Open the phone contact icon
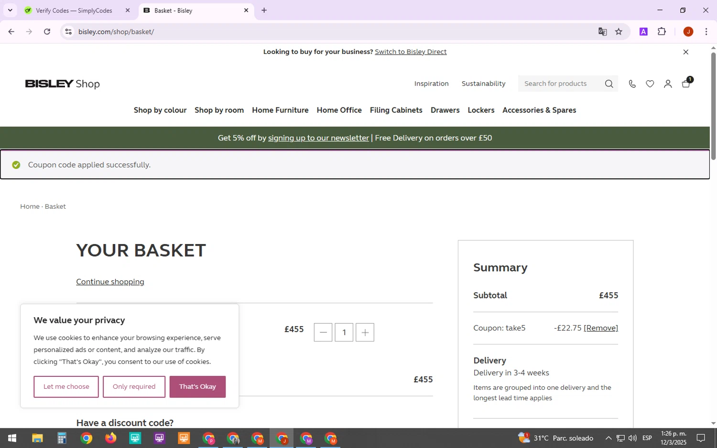Viewport: 717px width, 448px height. click(x=632, y=84)
